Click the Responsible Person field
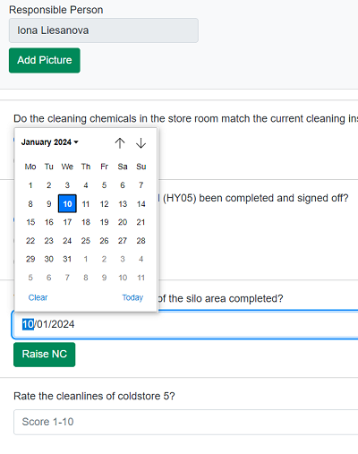The height and width of the screenshot is (454, 358). pos(104,30)
